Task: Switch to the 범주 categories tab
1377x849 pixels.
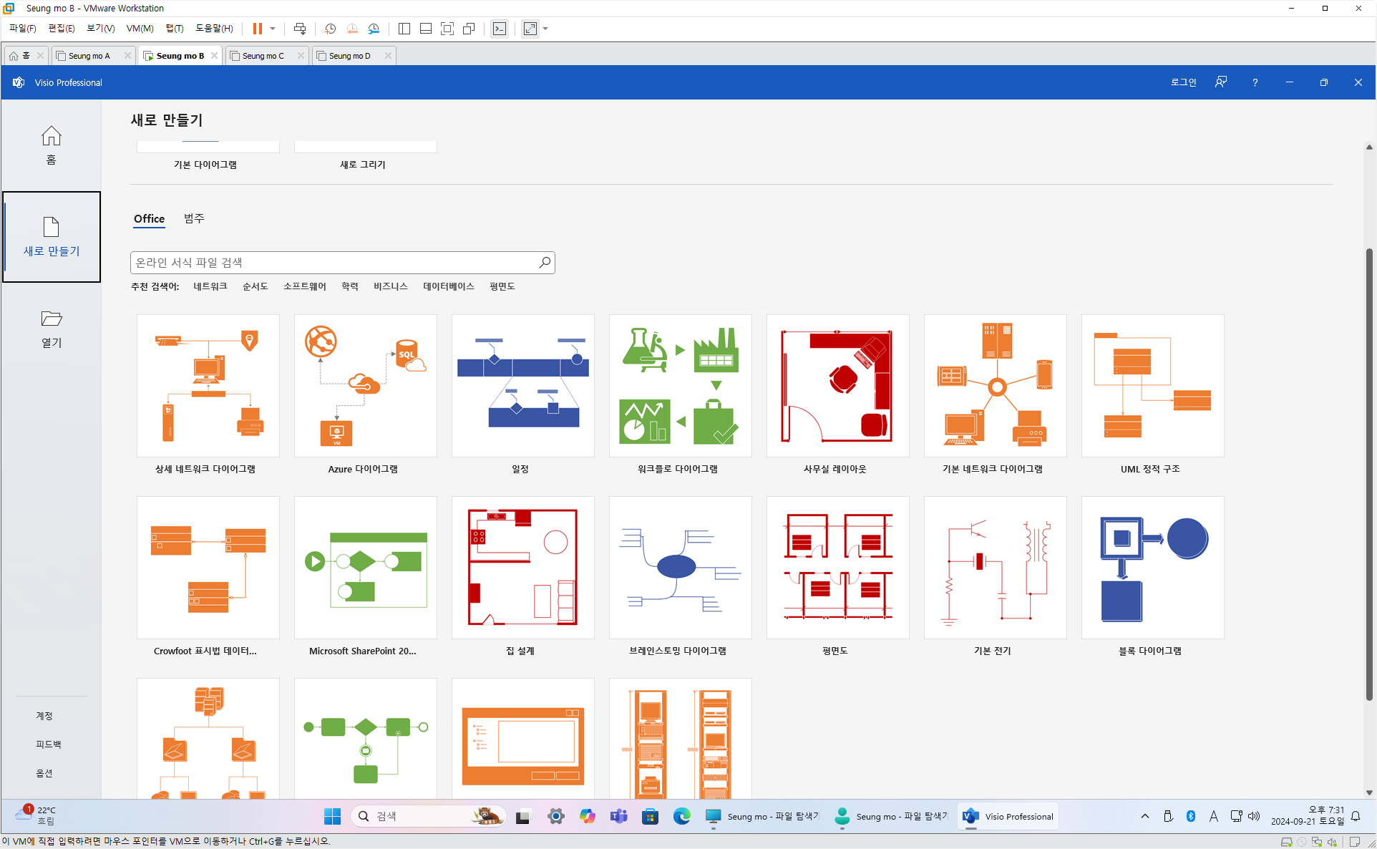Action: (194, 218)
